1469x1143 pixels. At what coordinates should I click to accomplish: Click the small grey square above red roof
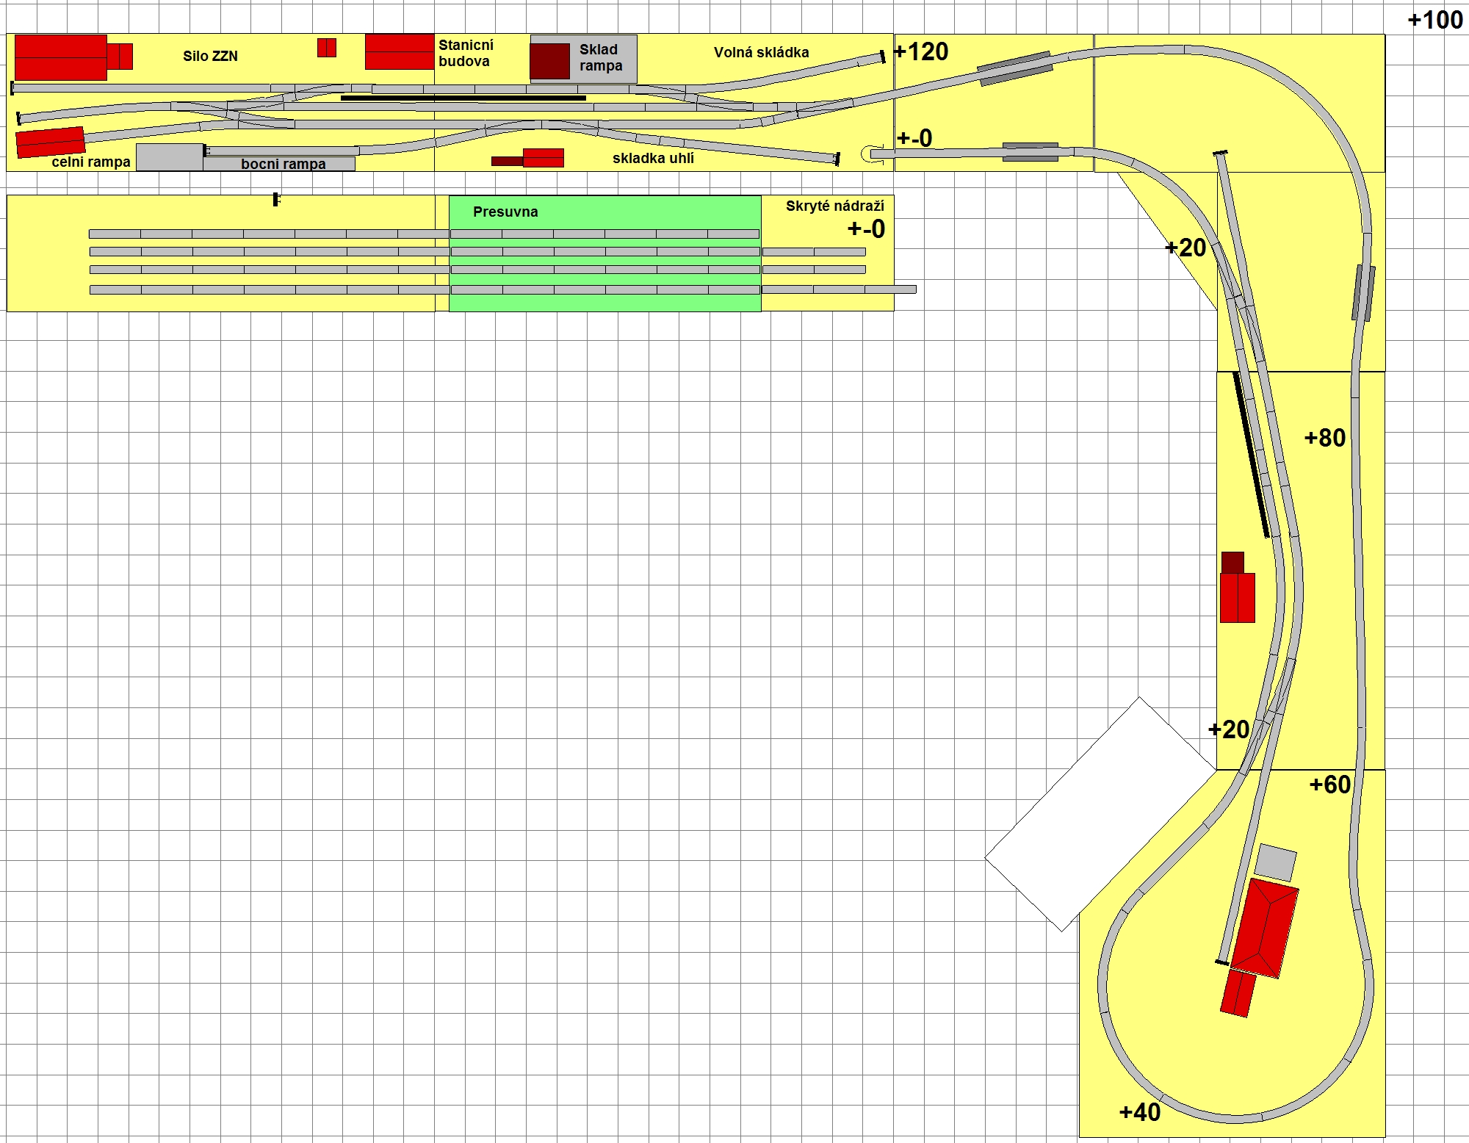point(1275,862)
